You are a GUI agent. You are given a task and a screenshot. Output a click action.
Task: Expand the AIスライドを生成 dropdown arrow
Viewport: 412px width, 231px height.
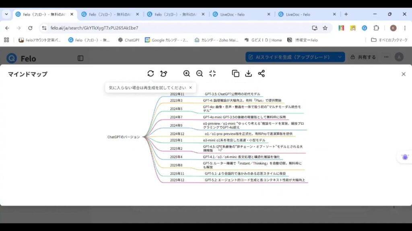click(x=340, y=57)
